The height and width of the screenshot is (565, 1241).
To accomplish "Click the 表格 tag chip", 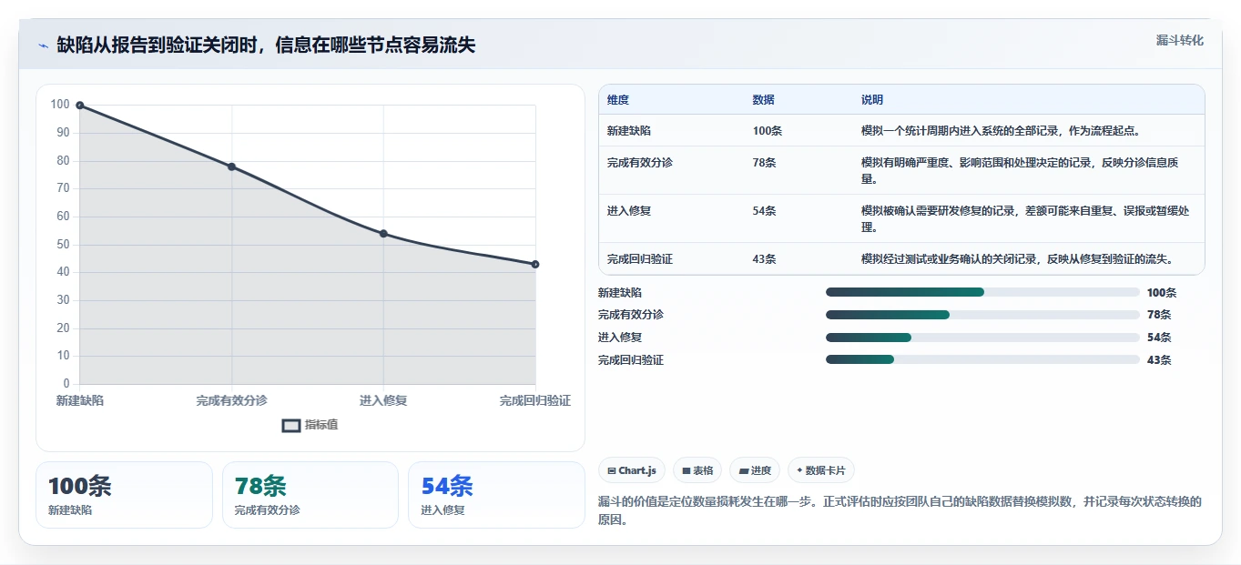I will 697,470.
